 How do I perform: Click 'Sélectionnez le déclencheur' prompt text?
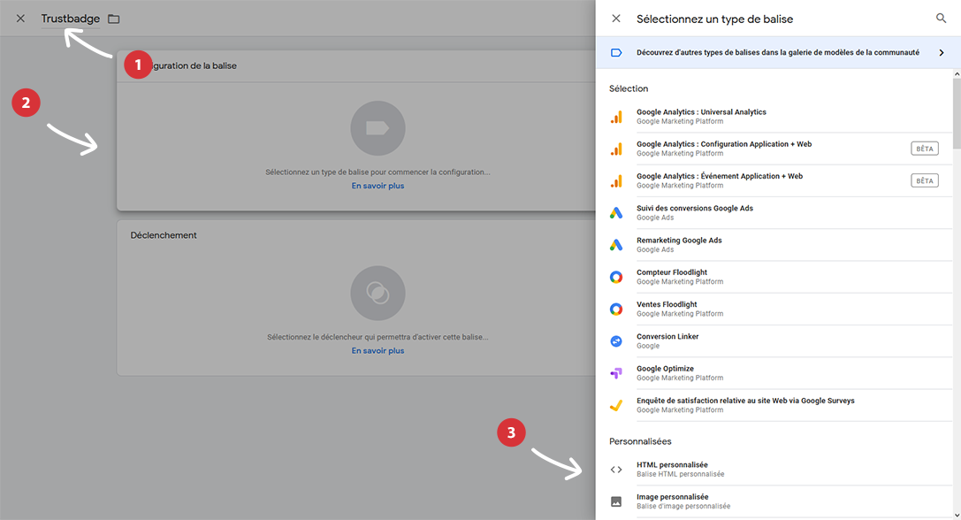(378, 337)
